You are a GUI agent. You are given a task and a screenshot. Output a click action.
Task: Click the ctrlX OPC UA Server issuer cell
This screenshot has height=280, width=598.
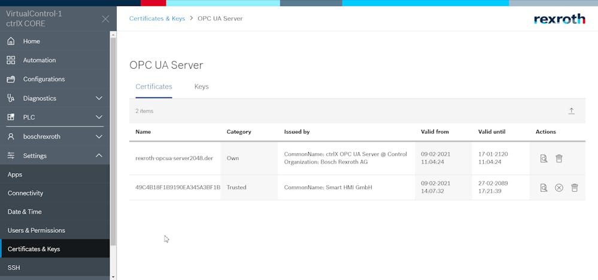coord(345,158)
